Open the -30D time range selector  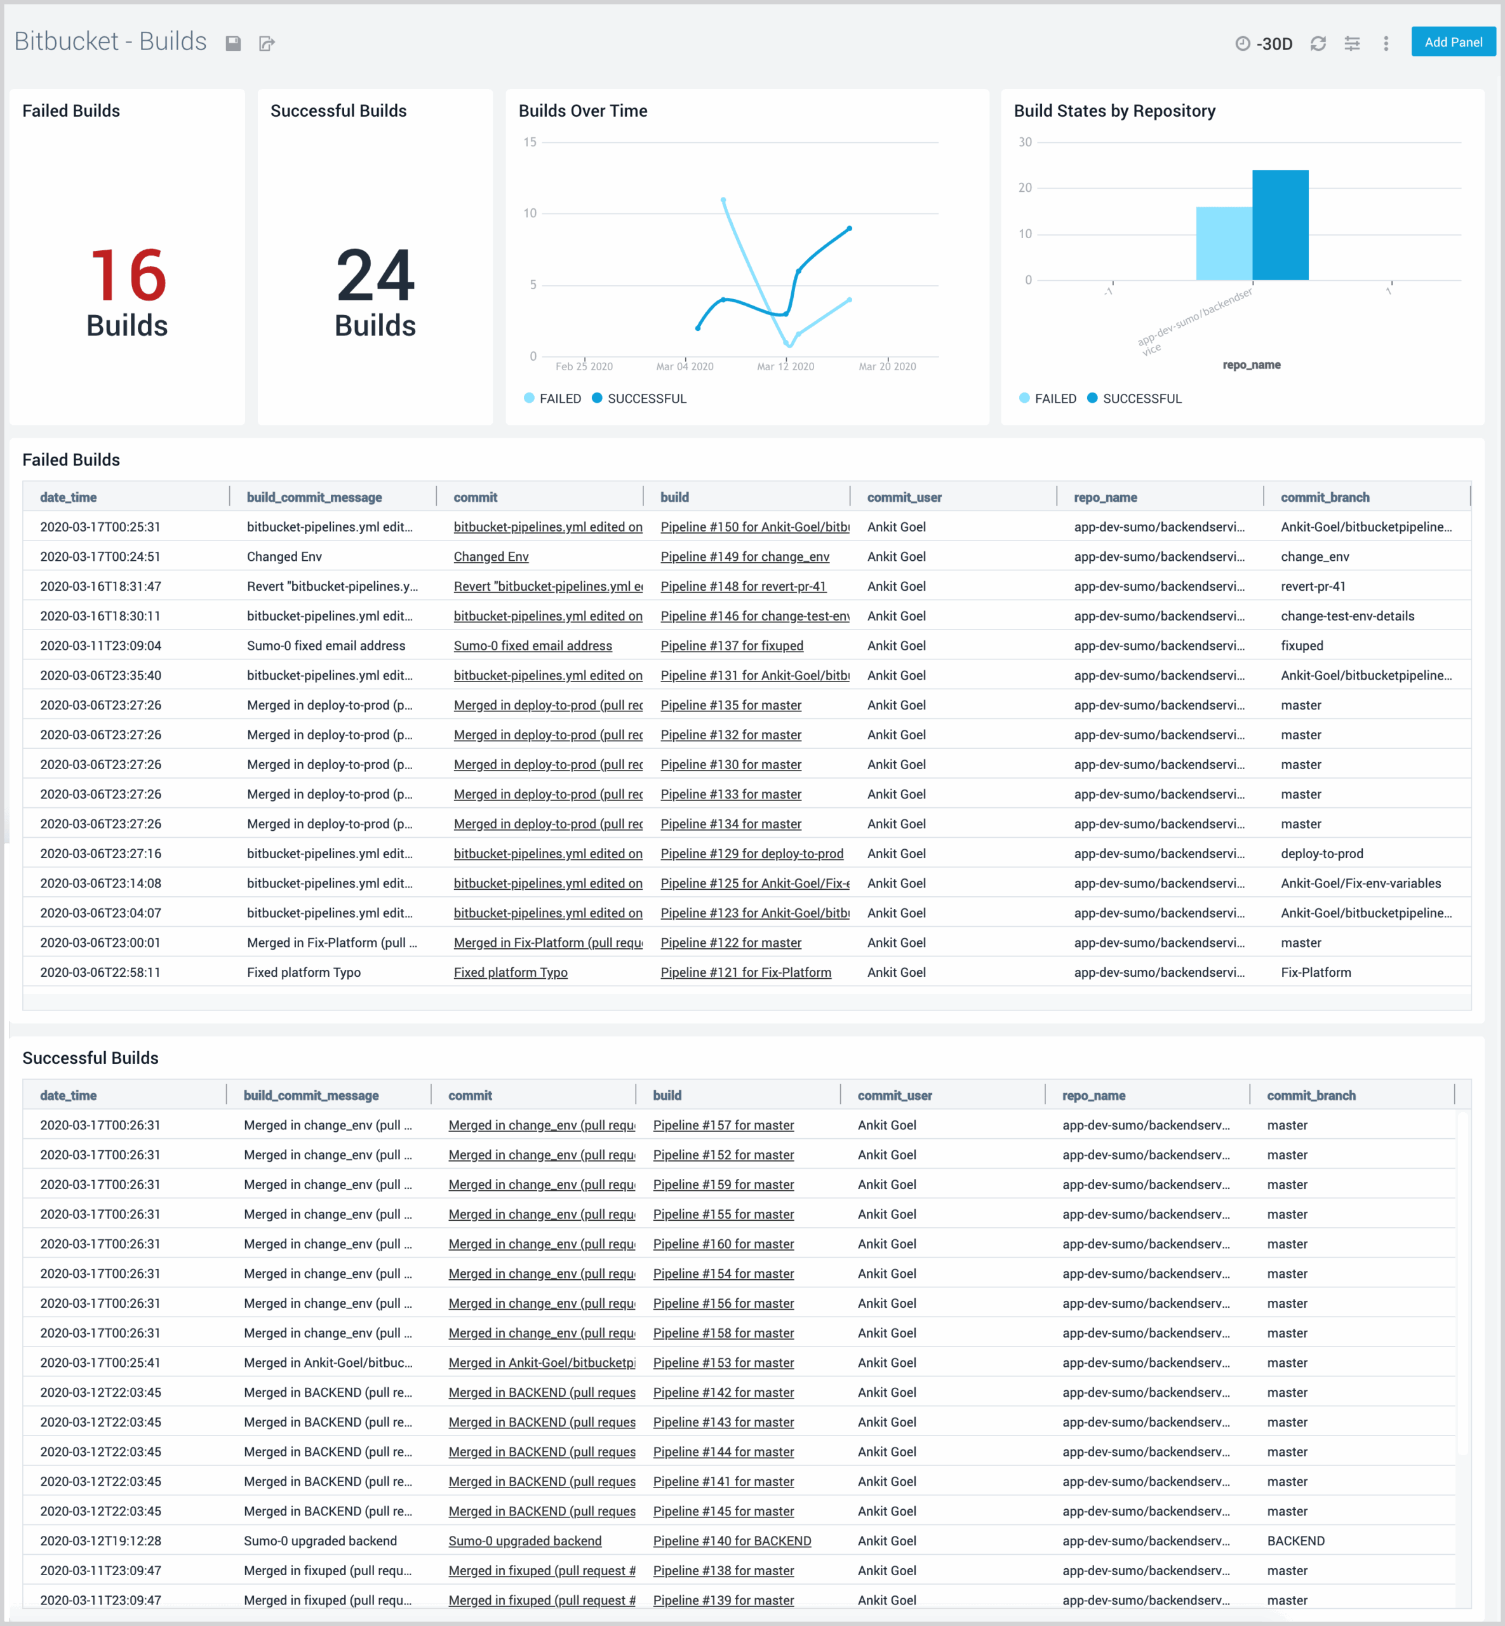click(1273, 44)
